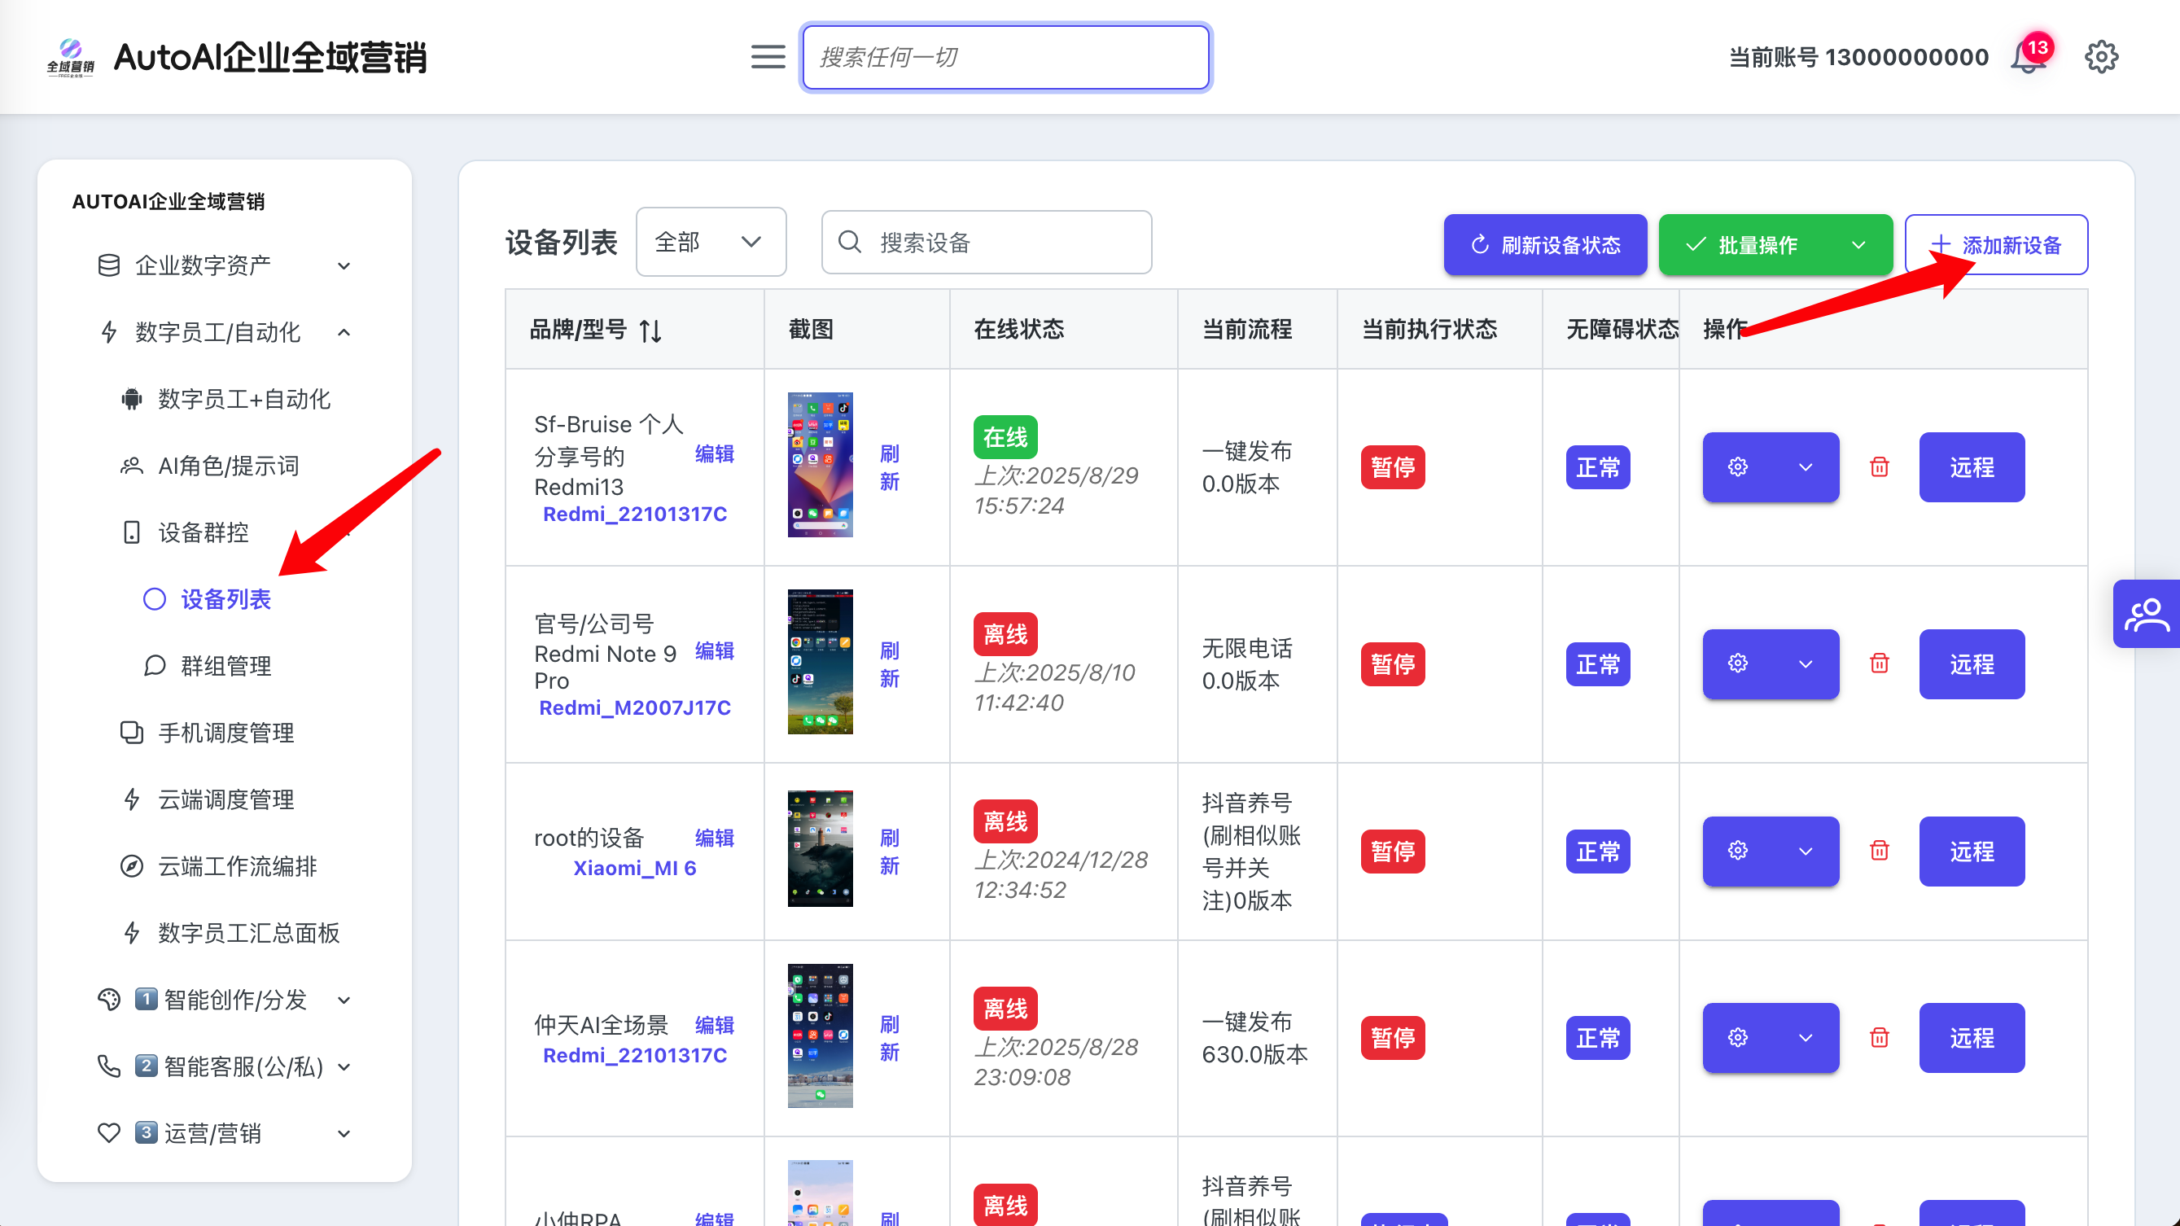
Task: Open gear settings for root的设备 row
Action: click(1737, 851)
